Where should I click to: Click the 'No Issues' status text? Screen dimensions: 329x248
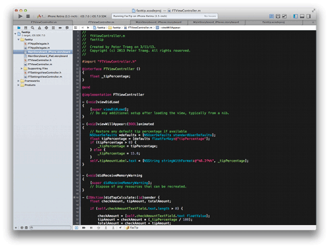[x=210, y=16]
